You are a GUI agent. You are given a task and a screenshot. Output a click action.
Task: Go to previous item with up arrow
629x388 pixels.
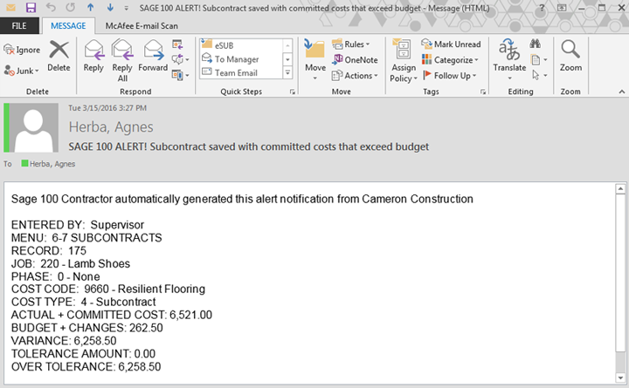coord(91,7)
